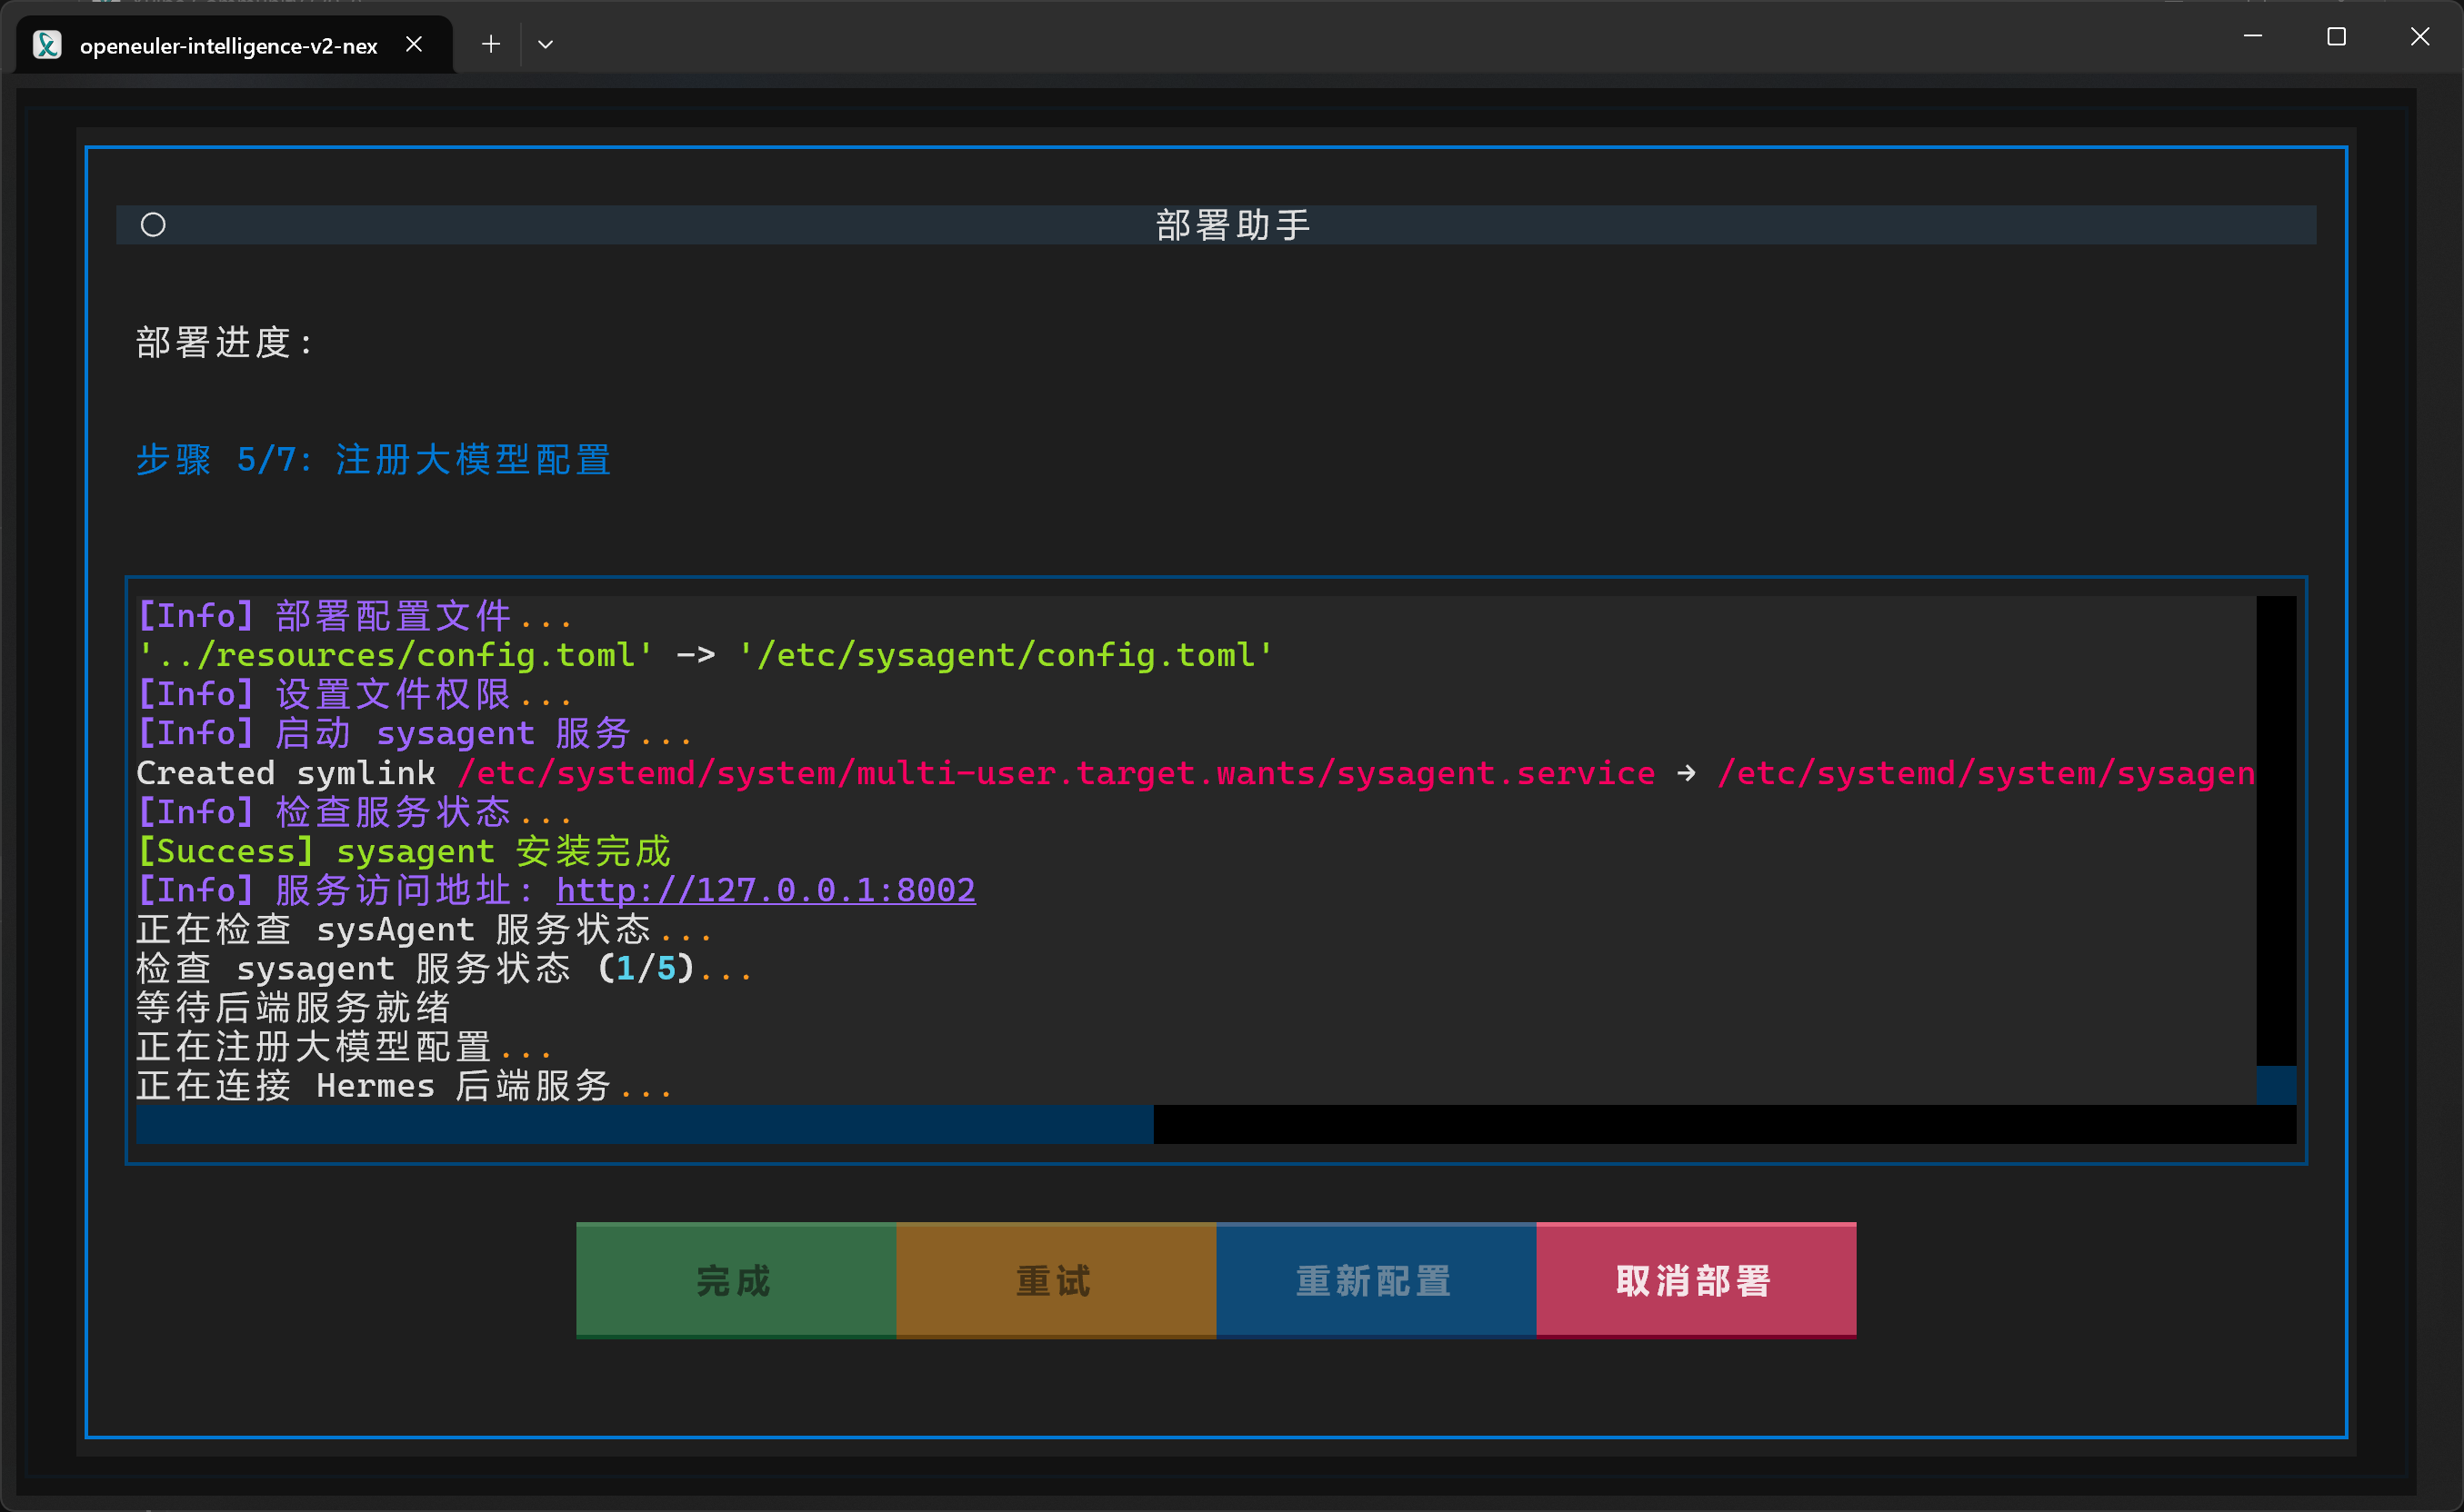The width and height of the screenshot is (2464, 1512).
Task: Open a new terminal tab
Action: 490,44
